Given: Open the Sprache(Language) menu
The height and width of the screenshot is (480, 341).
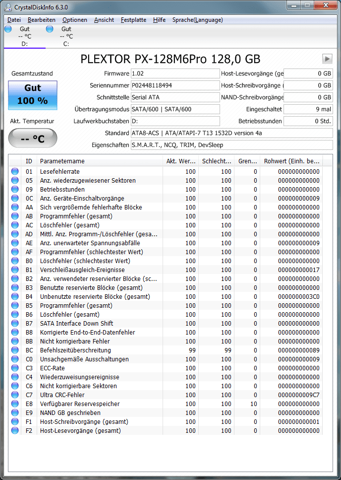Looking at the screenshot, I should [x=197, y=20].
